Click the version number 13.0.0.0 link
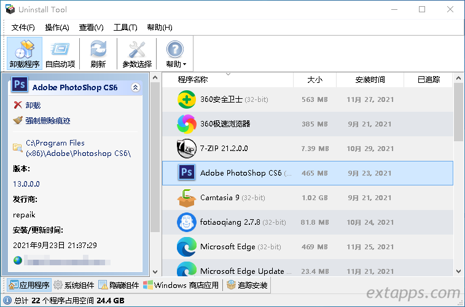The width and height of the screenshot is (465, 307). (26, 184)
